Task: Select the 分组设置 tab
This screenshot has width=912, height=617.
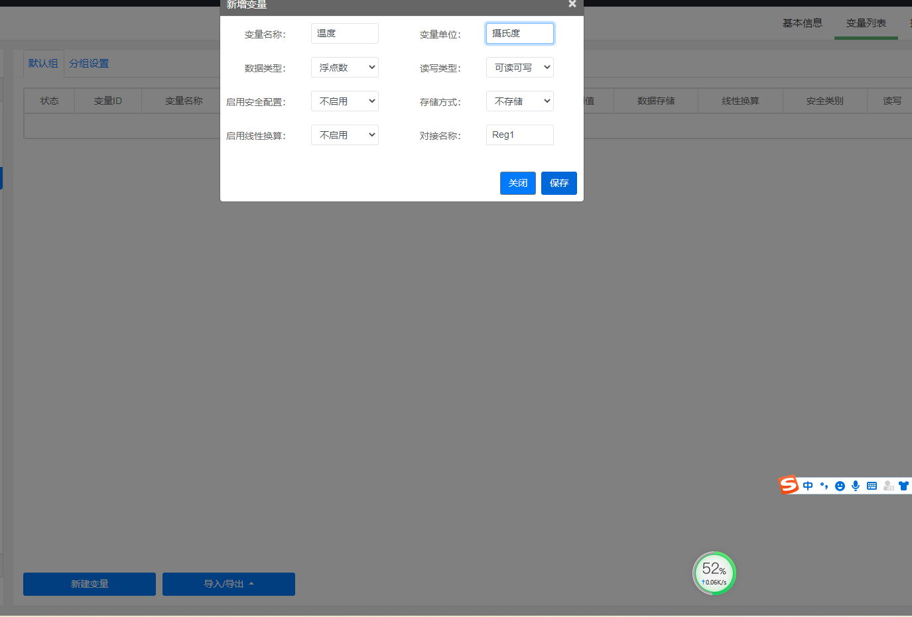Action: [89, 64]
